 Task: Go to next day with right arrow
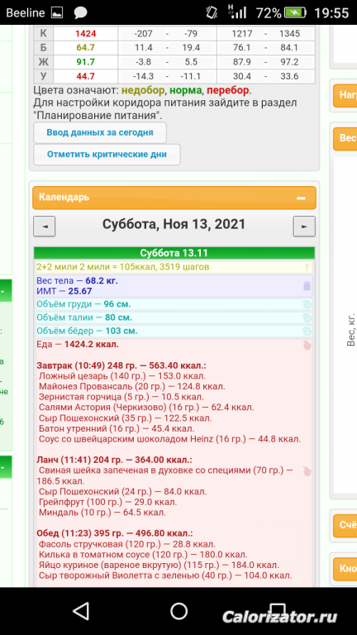(304, 227)
